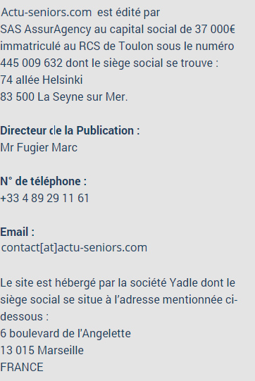Viewport: 255px width, 381px height.
Task: Click the RCS number 445 009 632
Action: click(32, 63)
